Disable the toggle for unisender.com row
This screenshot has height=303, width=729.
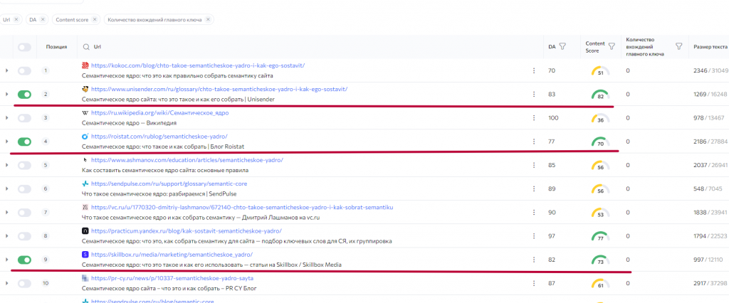[25, 94]
